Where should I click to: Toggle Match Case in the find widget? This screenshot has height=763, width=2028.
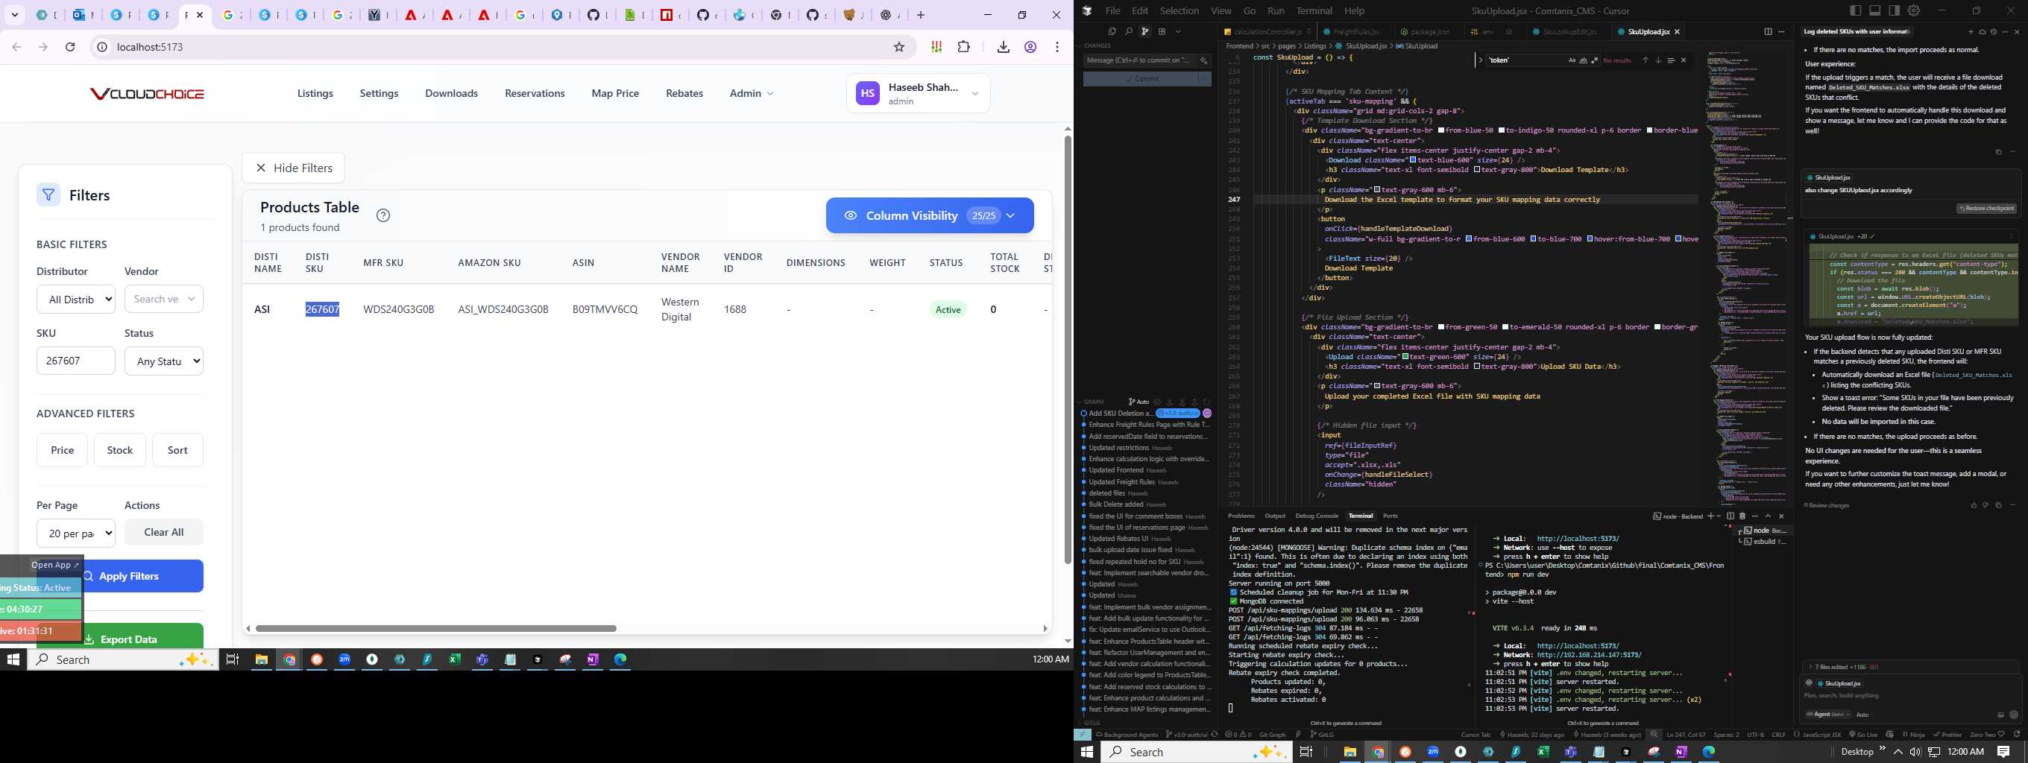1573,60
